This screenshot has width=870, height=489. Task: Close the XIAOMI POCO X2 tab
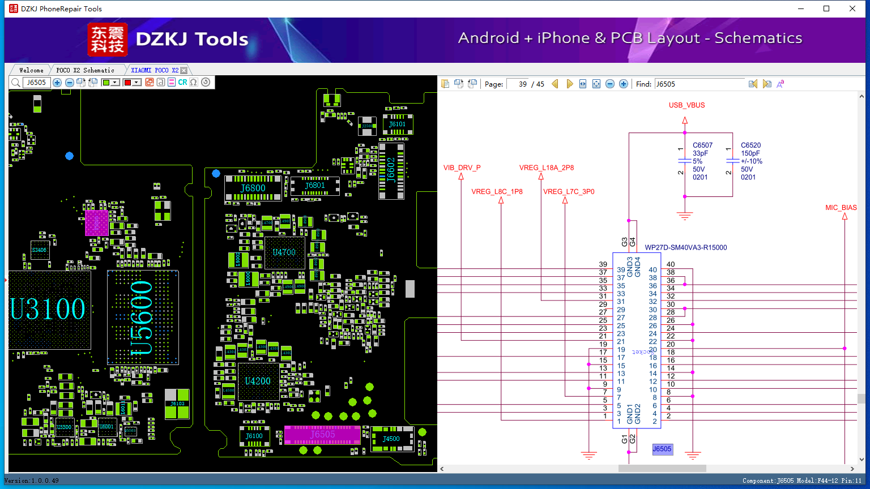coord(184,70)
